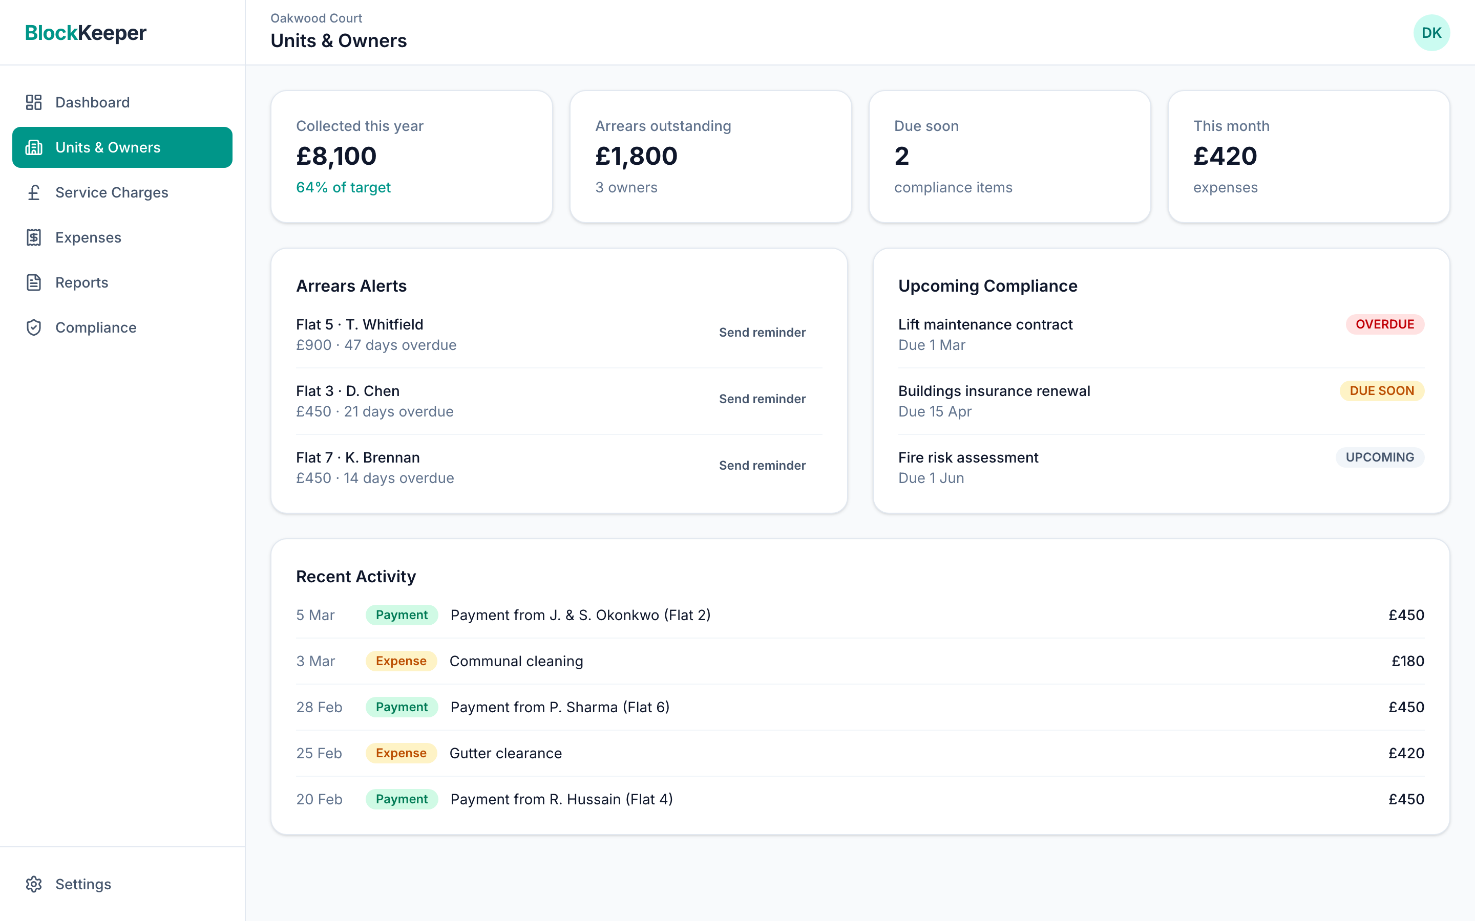Screen dimensions: 1475x921
Task: Click the OVERDUE badge on lift maintenance contract
Action: pyautogui.click(x=1384, y=324)
